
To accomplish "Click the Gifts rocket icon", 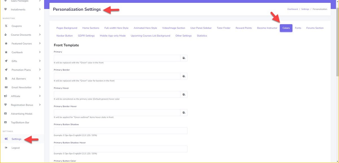I will coord(6,61).
